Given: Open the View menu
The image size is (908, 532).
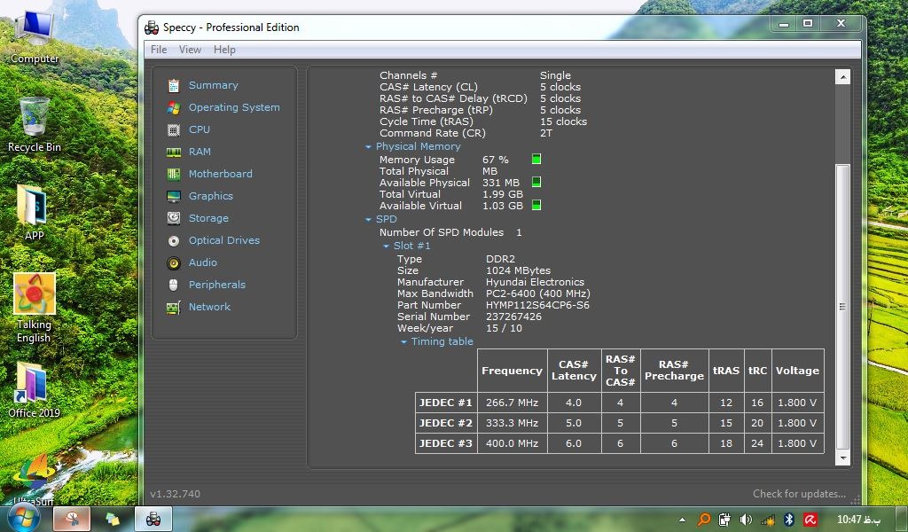Looking at the screenshot, I should tap(190, 50).
